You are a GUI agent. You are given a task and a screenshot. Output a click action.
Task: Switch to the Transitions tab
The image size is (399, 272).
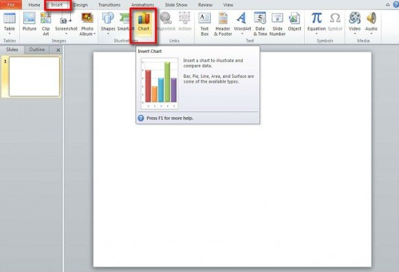tap(109, 5)
